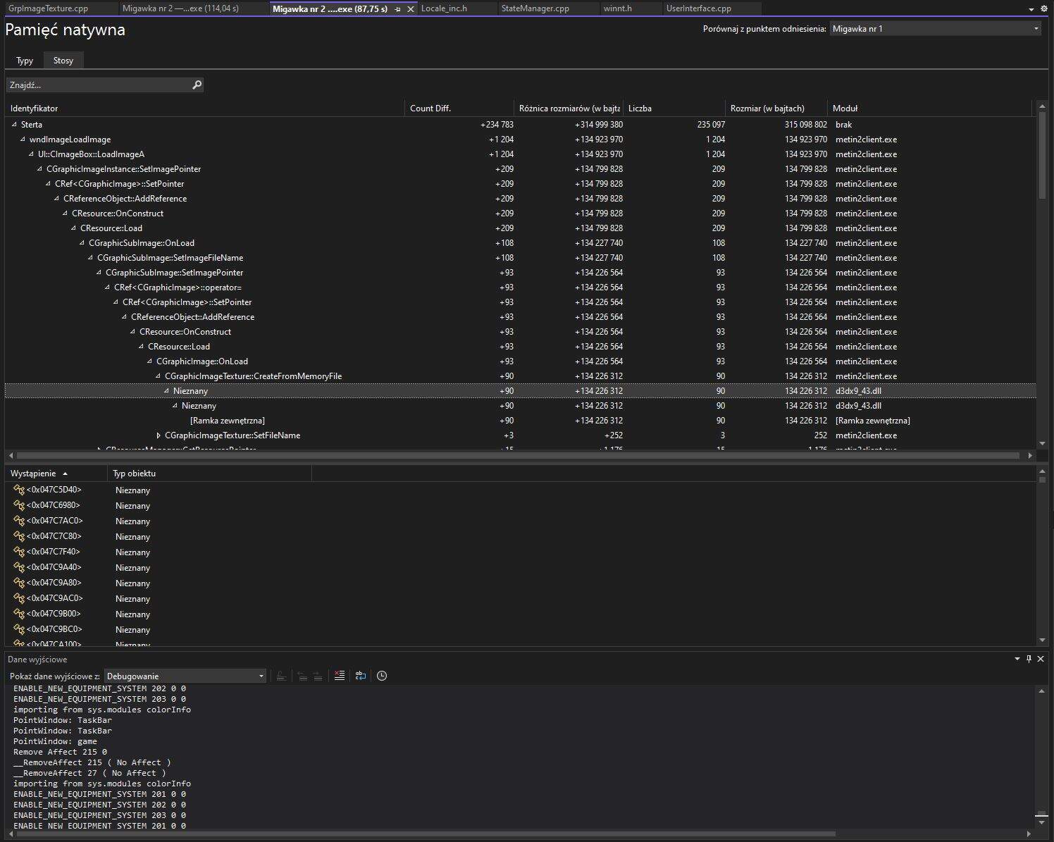
Task: Open the Pokaż dane wyjściowe z dropdown
Action: click(185, 676)
